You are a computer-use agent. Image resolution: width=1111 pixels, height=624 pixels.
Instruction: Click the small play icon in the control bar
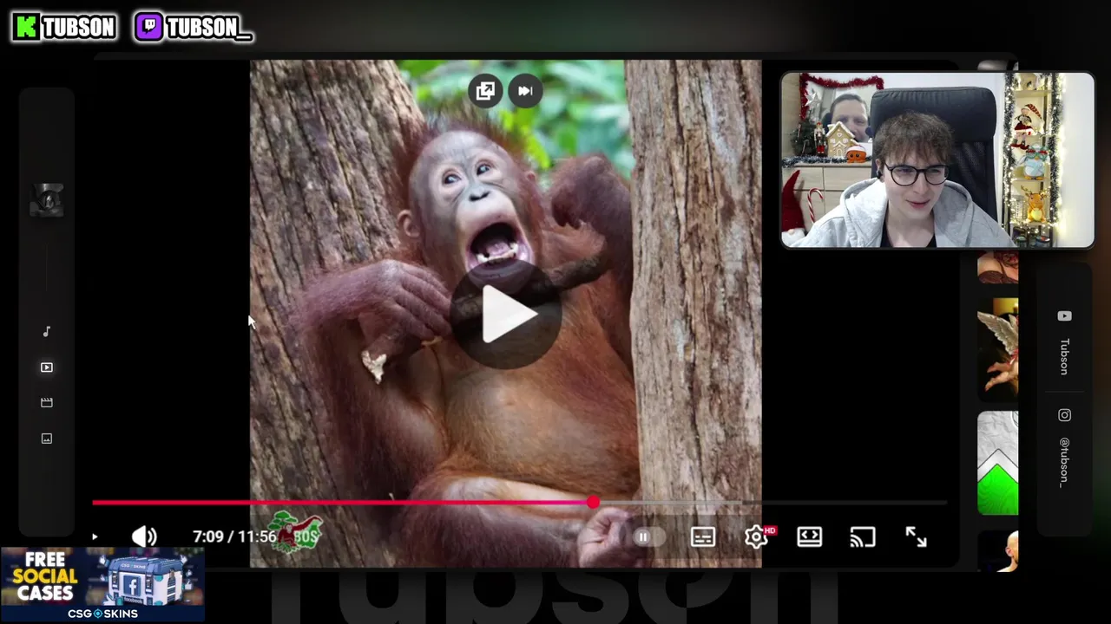95,536
